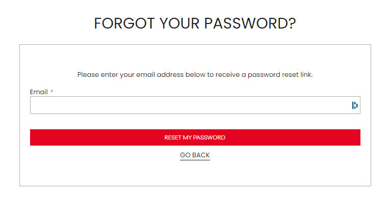Viewport: 390px width, 197px height.
Task: Focus the empty email address text box
Action: 195,105
